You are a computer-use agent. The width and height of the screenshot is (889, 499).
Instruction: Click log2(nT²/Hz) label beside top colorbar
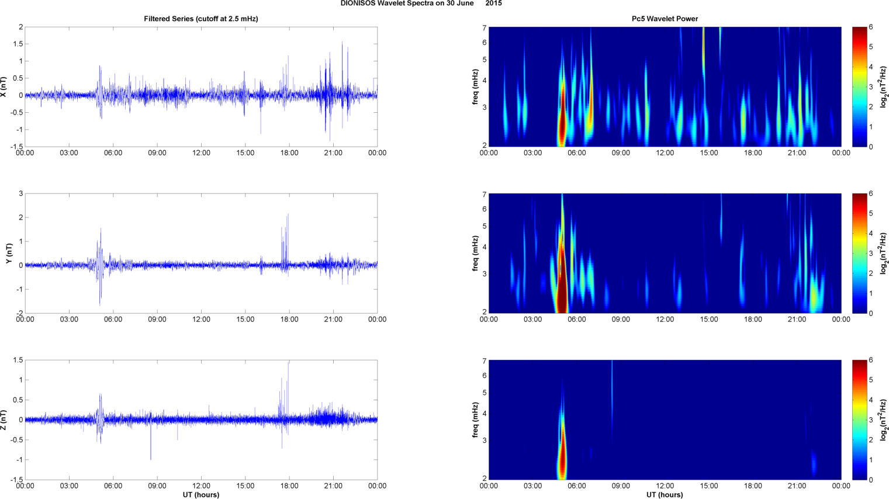coord(884,86)
